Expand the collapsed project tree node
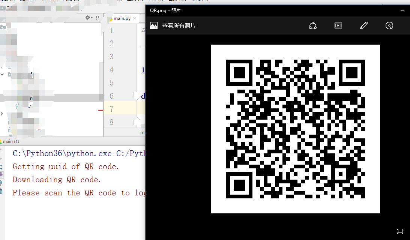Viewport: 410px width, 240px height. (2, 114)
